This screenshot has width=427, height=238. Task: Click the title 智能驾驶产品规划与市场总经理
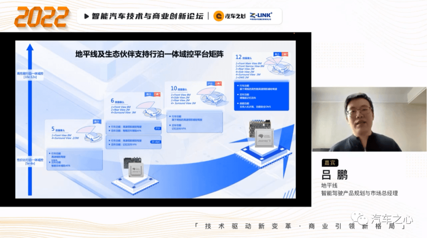359,193
